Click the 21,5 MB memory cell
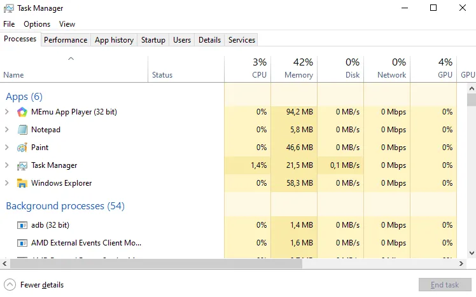Screen dimensions: 476x297 coord(294,165)
